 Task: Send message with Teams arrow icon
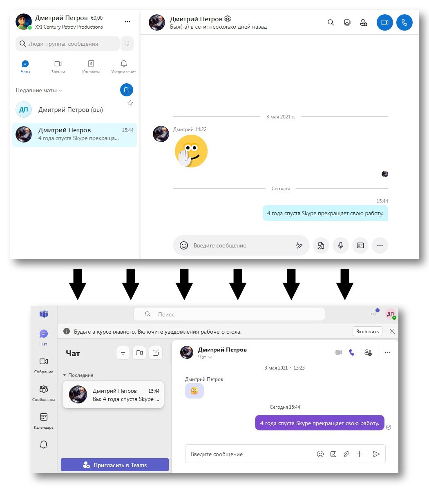coord(376,454)
